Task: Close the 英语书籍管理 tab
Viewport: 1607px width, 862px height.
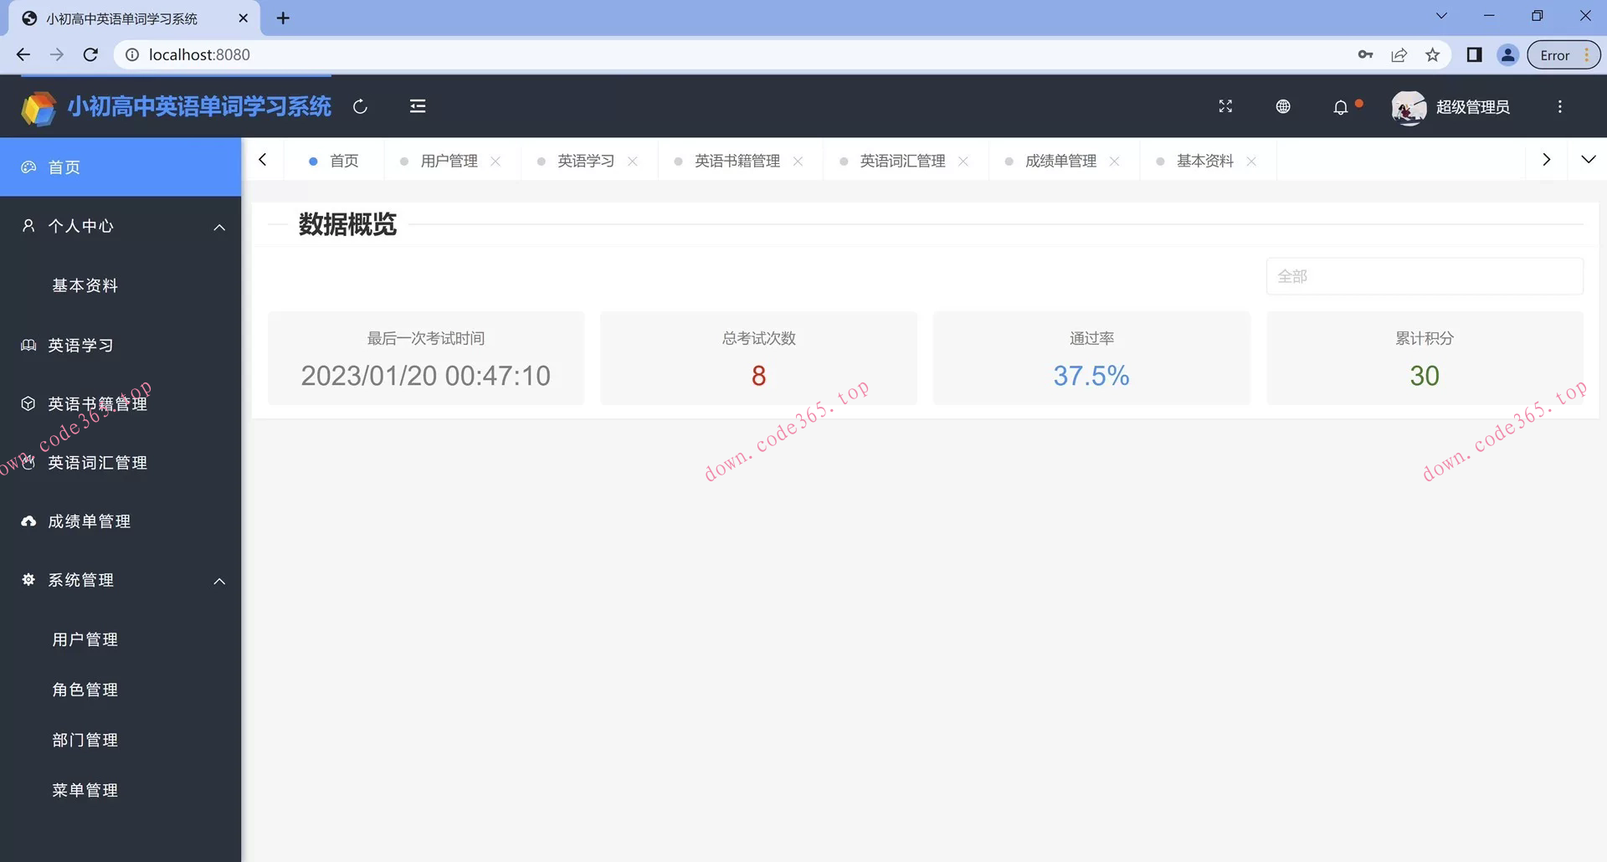Action: point(798,161)
